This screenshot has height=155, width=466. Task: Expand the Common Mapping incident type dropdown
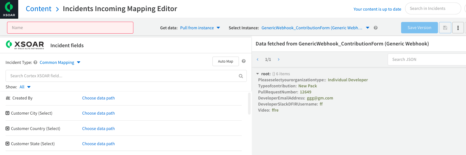click(60, 62)
